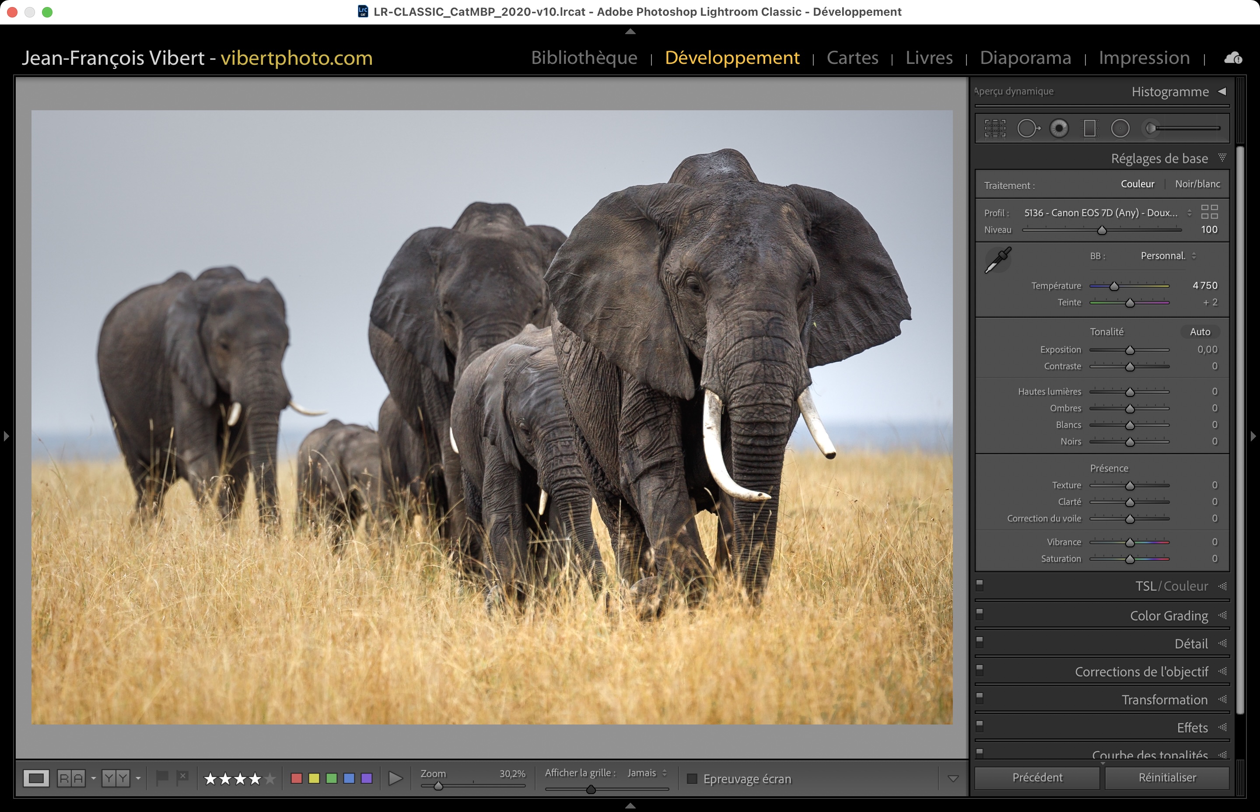The image size is (1260, 812).
Task: Click the Réinitialiser button
Action: (x=1167, y=777)
